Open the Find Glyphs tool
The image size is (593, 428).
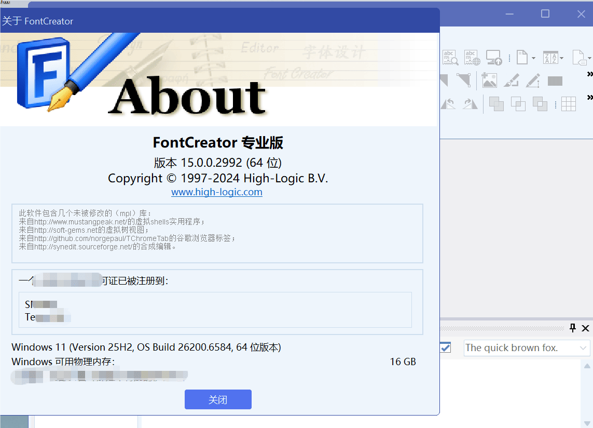450,57
